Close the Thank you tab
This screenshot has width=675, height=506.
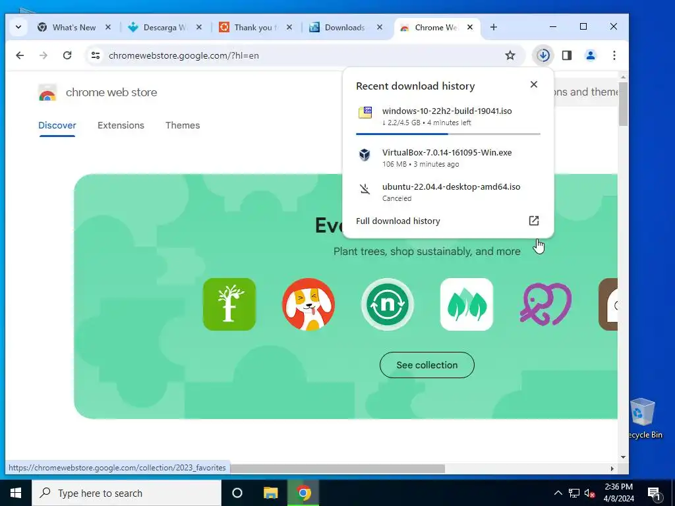289,27
